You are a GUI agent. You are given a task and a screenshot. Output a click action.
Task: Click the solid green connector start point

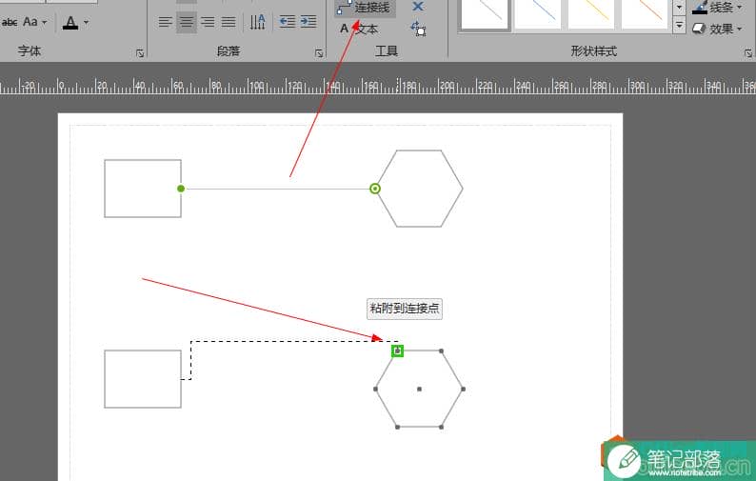[x=181, y=189]
